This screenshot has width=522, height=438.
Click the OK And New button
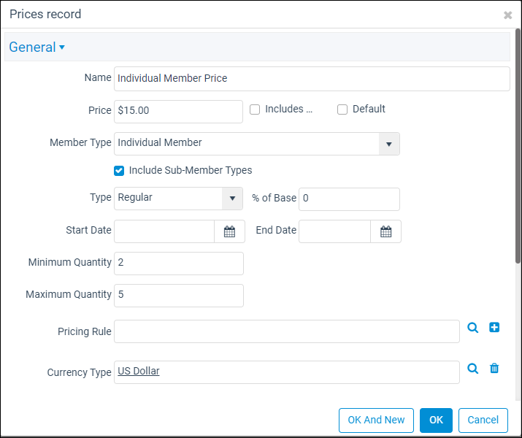(x=376, y=420)
